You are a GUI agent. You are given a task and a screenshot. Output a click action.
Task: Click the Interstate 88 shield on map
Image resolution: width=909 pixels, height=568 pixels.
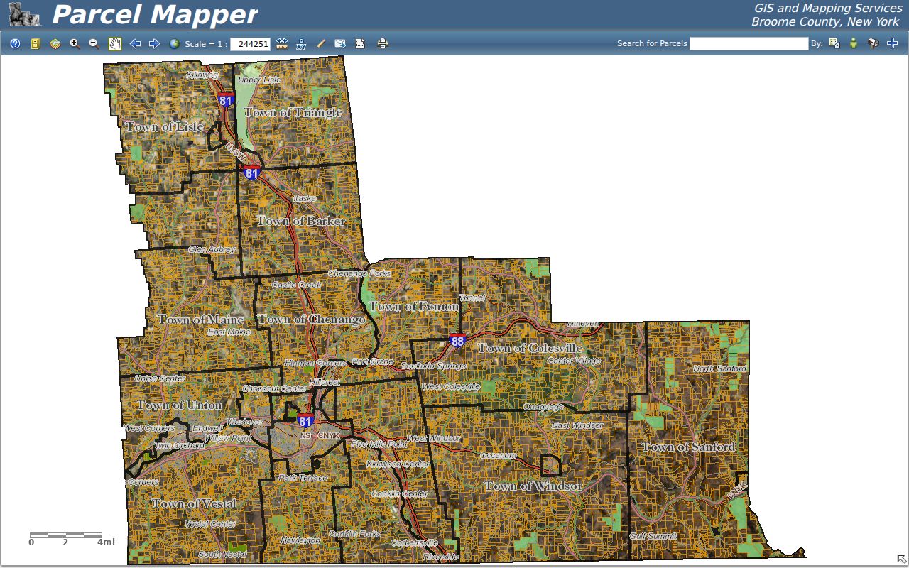[x=457, y=340]
